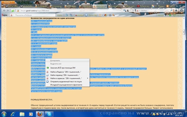187x117 pixels.
Task: Open the orange Firefox menu button
Action: [8, 2]
